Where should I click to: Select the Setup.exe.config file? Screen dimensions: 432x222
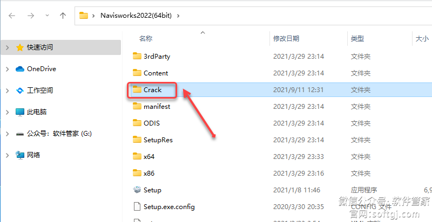169,206
